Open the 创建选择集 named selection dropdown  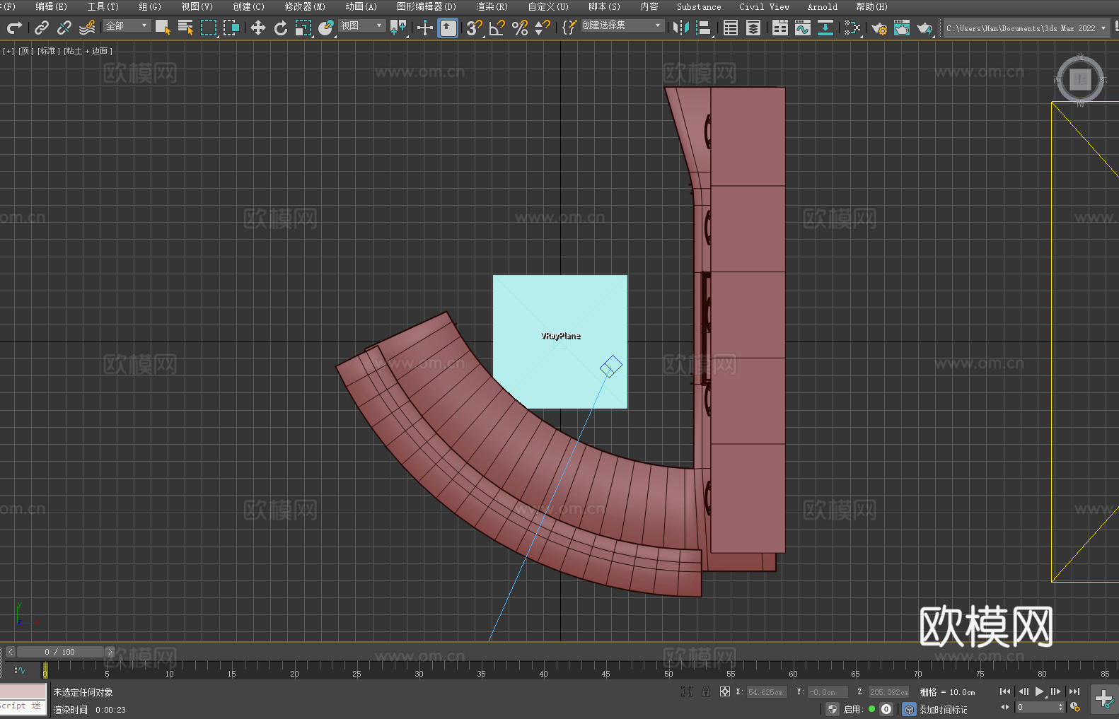[622, 25]
